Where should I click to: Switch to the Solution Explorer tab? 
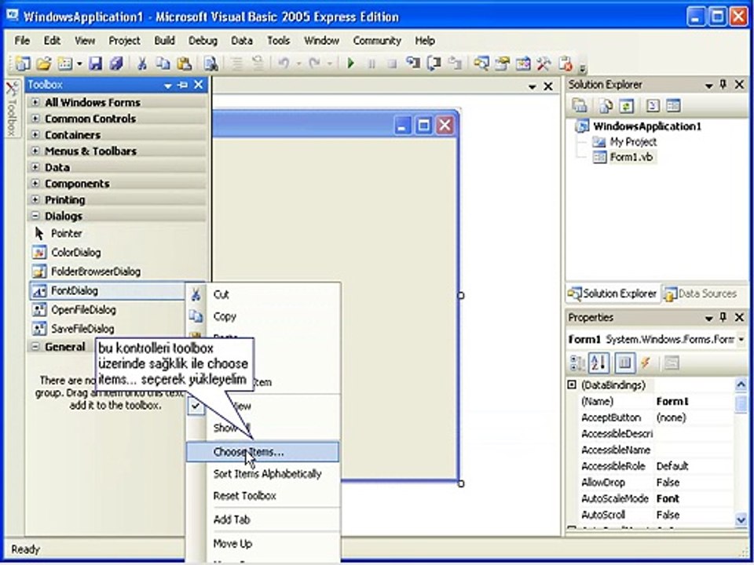pos(612,293)
